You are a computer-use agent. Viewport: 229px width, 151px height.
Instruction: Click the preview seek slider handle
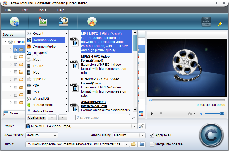point(151,100)
